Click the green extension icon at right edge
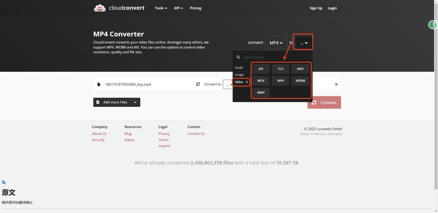The width and height of the screenshot is (438, 213). (x=433, y=25)
